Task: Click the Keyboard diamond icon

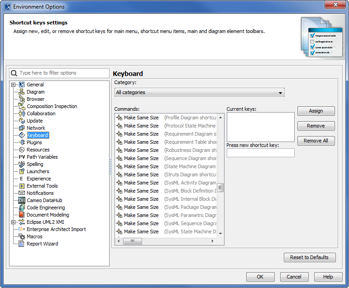Action: [22, 135]
